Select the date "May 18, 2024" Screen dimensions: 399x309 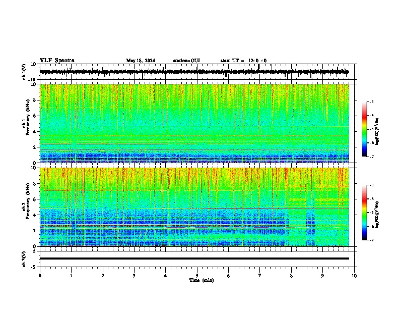pos(141,61)
